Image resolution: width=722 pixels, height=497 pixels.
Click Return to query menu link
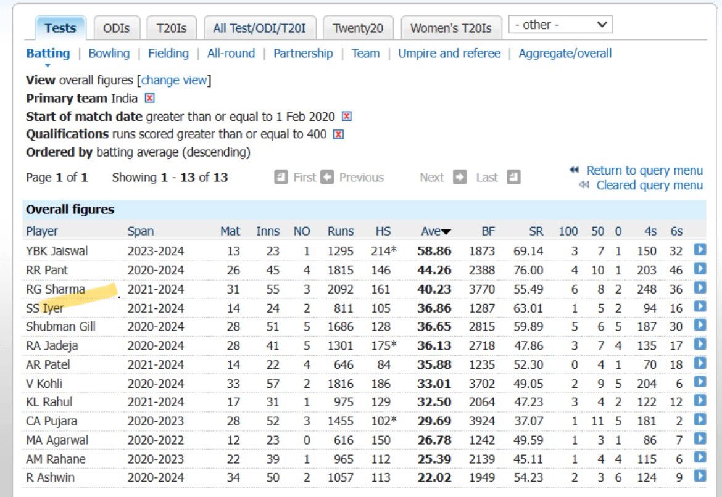645,170
